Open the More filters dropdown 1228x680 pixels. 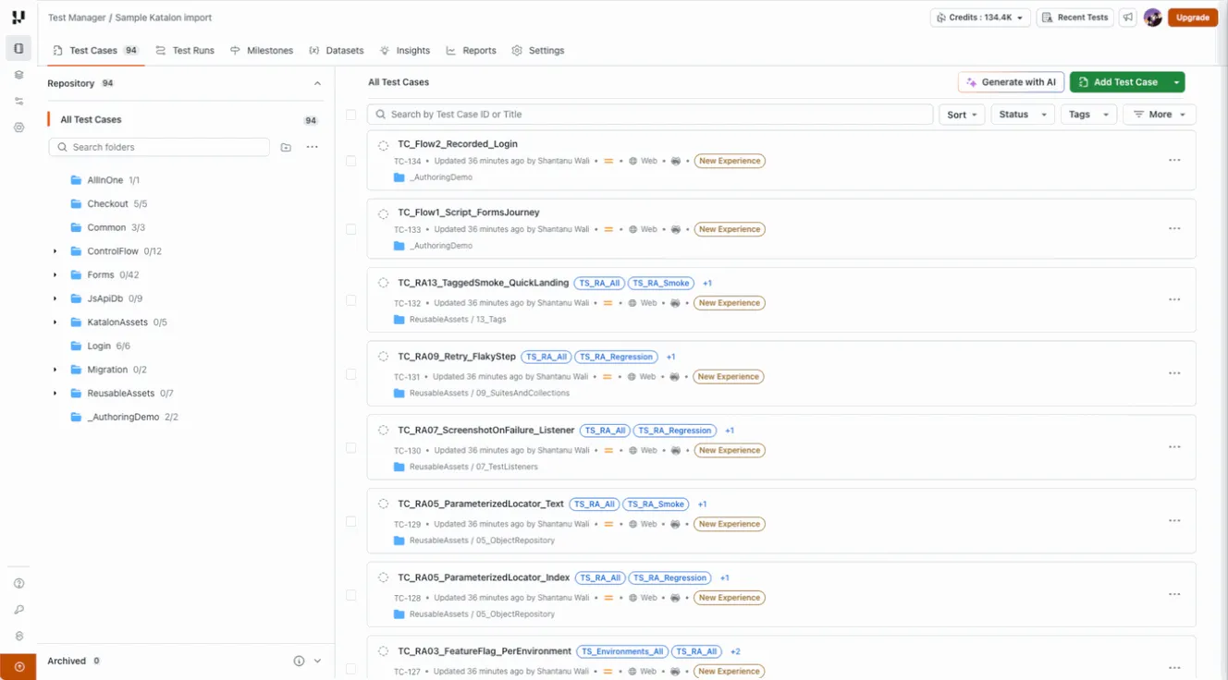tap(1160, 115)
